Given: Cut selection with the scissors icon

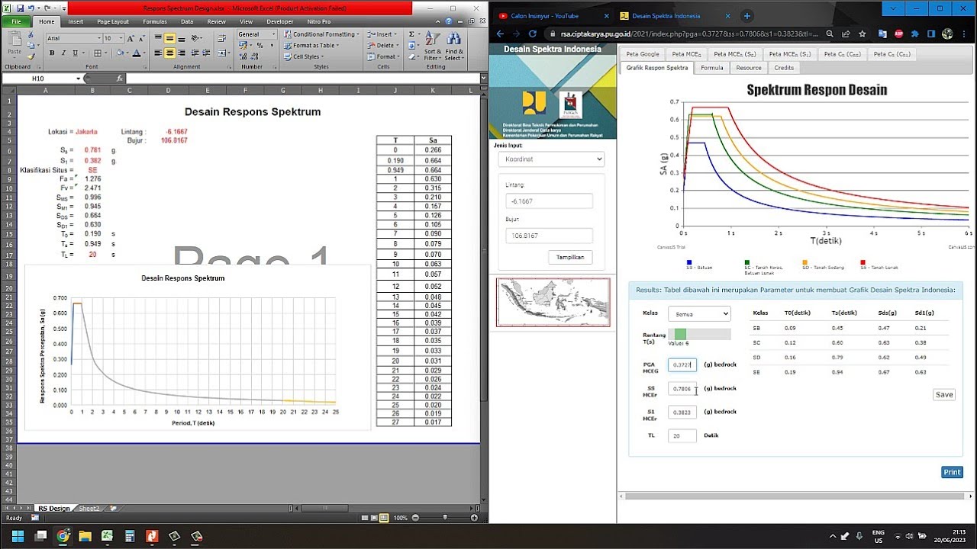Looking at the screenshot, I should [32, 34].
